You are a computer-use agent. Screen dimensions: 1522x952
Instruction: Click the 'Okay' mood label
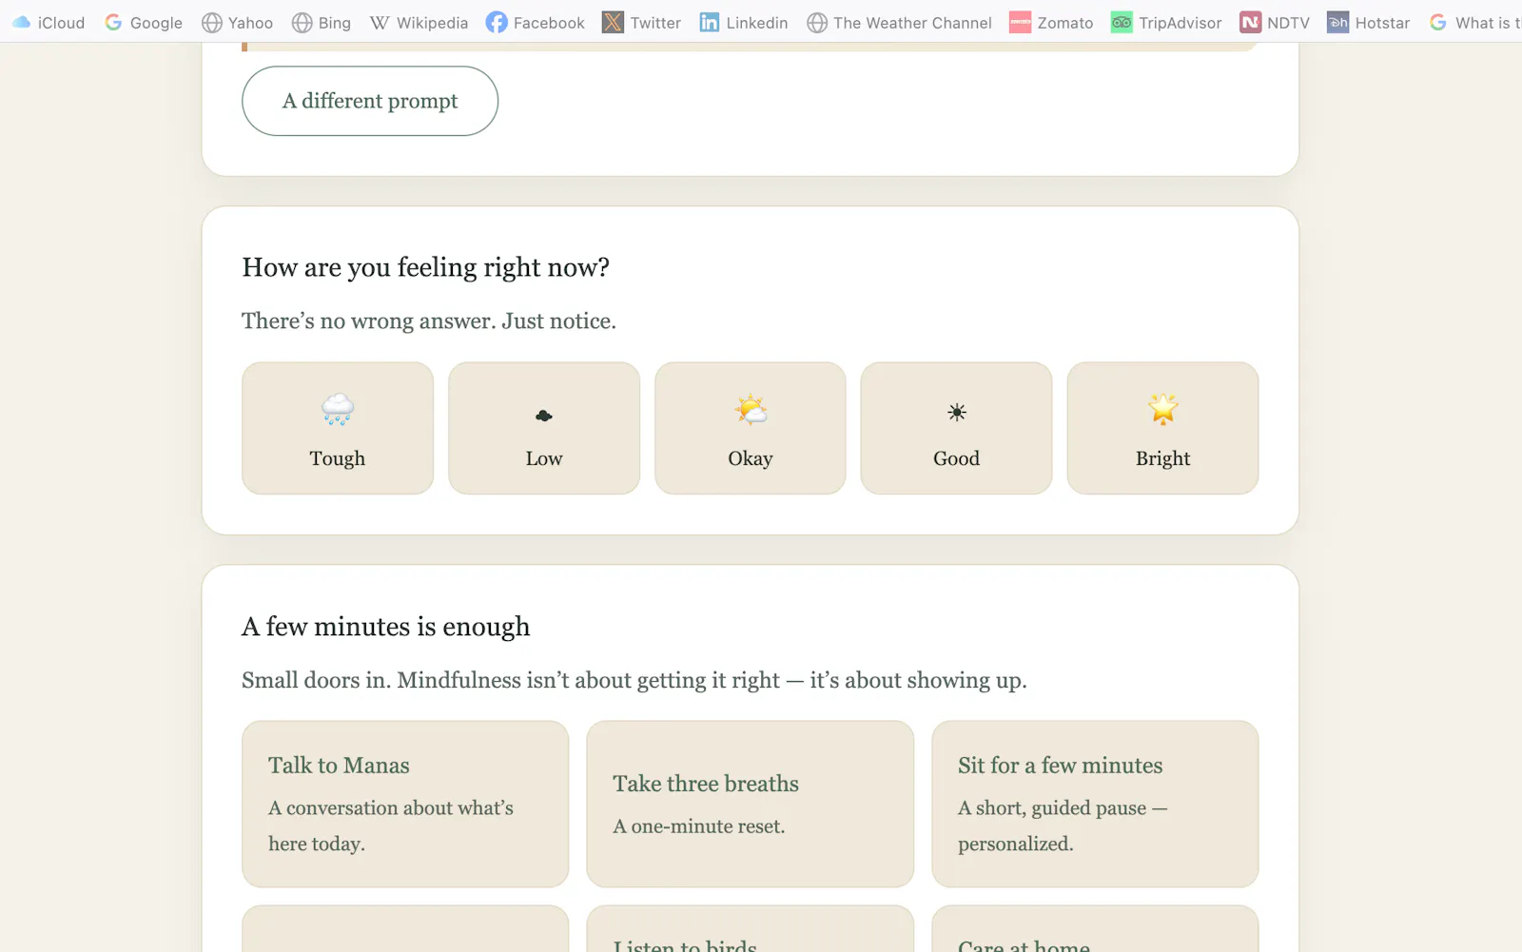pos(751,458)
